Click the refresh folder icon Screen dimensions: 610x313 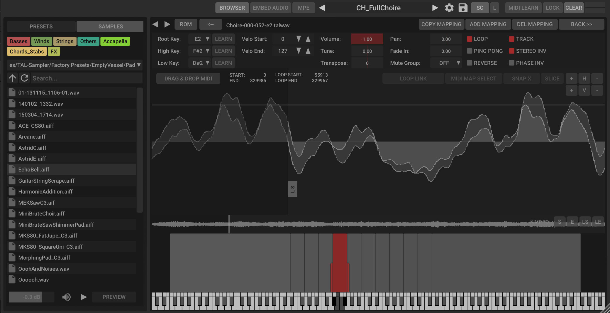point(25,78)
